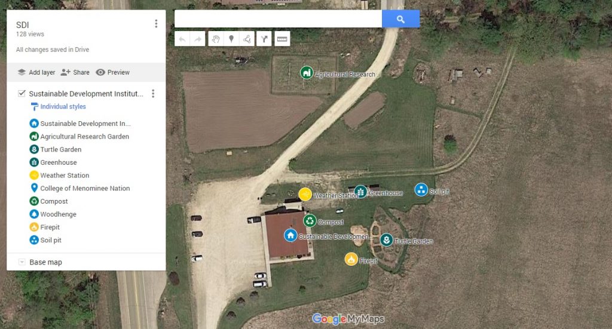The width and height of the screenshot is (612, 329).
Task: Open the layer options three-dot menu
Action: 153,94
